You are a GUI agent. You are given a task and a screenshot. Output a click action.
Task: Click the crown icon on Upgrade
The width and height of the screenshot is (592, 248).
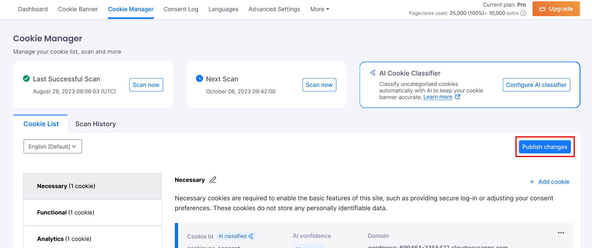click(x=542, y=9)
